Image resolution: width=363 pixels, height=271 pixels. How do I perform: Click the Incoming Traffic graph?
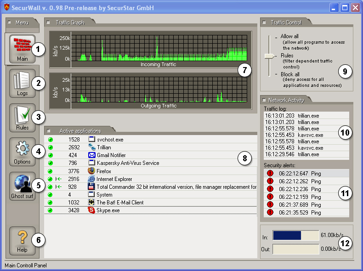159,48
